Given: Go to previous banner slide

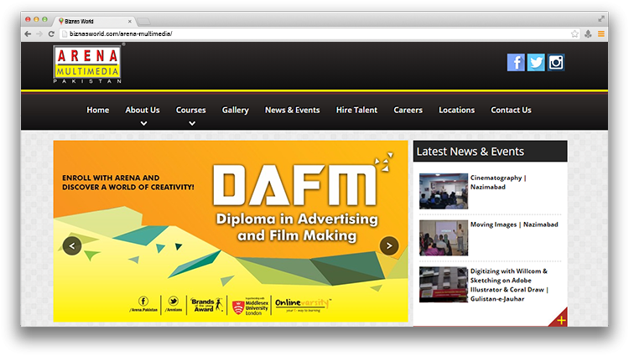Looking at the screenshot, I should tap(72, 245).
